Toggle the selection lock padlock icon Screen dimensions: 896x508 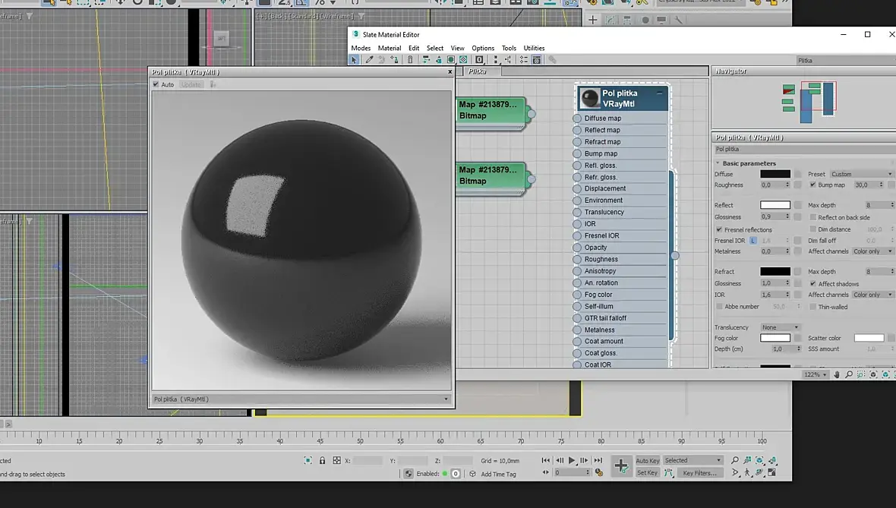[322, 460]
